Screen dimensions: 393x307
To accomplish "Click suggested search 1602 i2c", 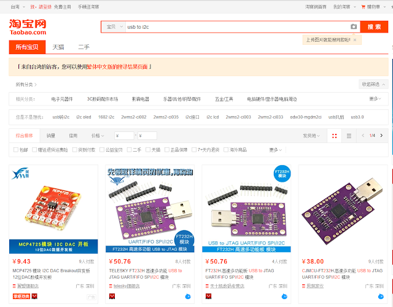I will (x=106, y=117).
